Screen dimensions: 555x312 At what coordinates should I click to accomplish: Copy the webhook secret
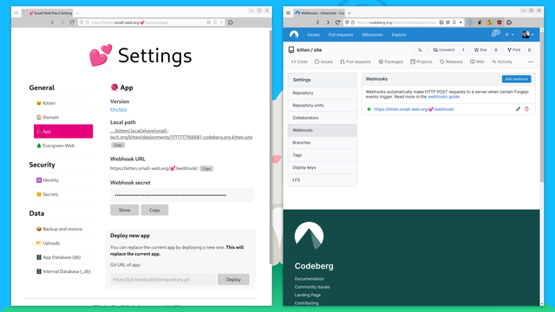(154, 210)
